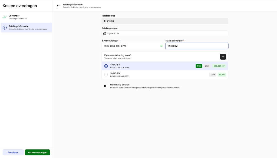Click the Zicht tag on the first account
The width and height of the screenshot is (277, 158).
[207, 66]
